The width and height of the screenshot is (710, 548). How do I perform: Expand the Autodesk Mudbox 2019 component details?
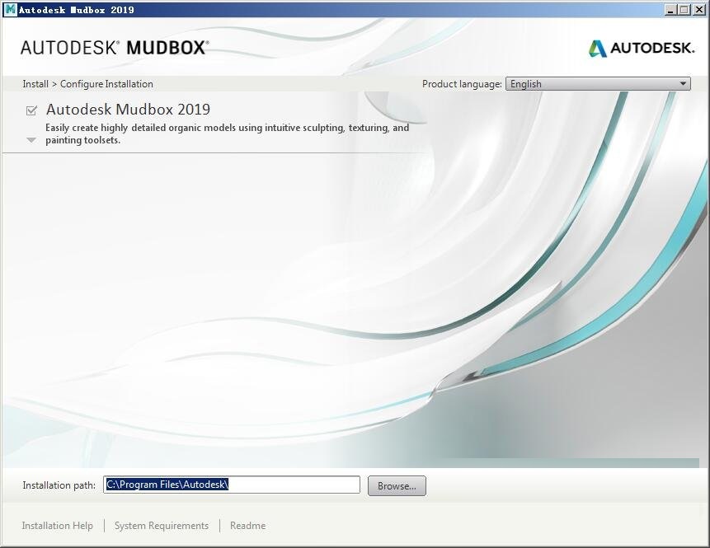click(x=31, y=140)
